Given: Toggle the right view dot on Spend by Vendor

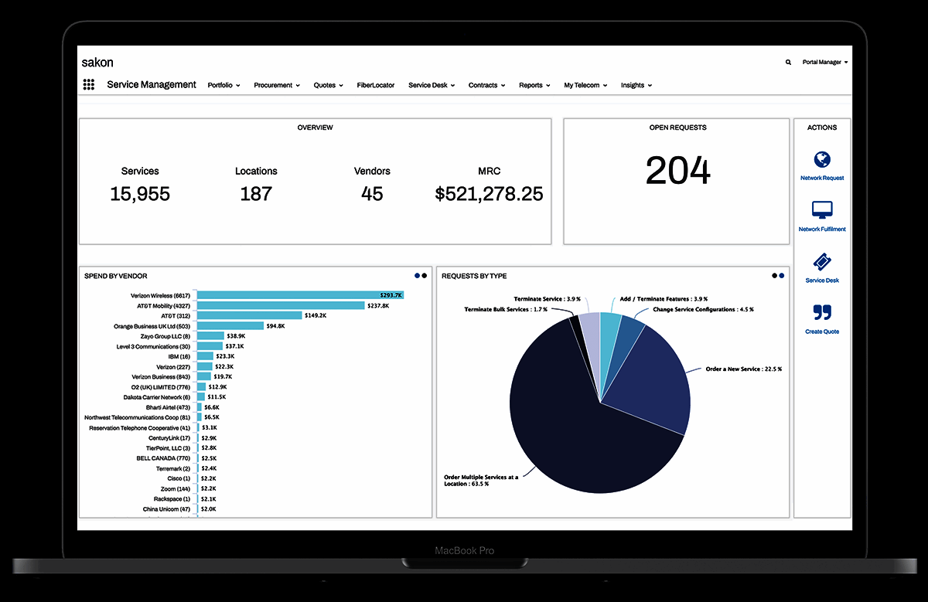Looking at the screenshot, I should pyautogui.click(x=424, y=275).
